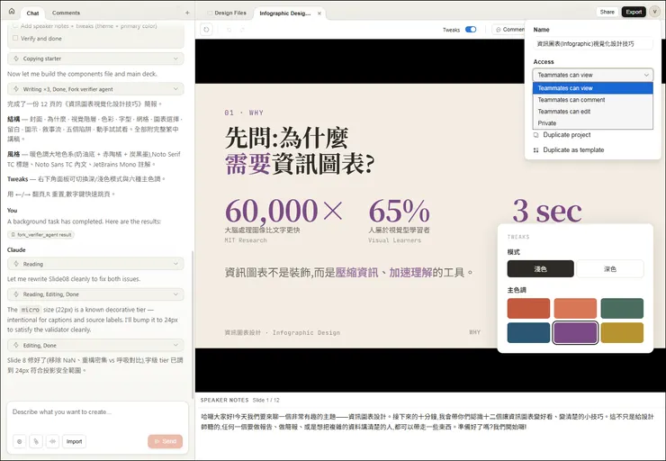Select the 淺色 light mode option
The height and width of the screenshot is (461, 666).
click(x=540, y=269)
